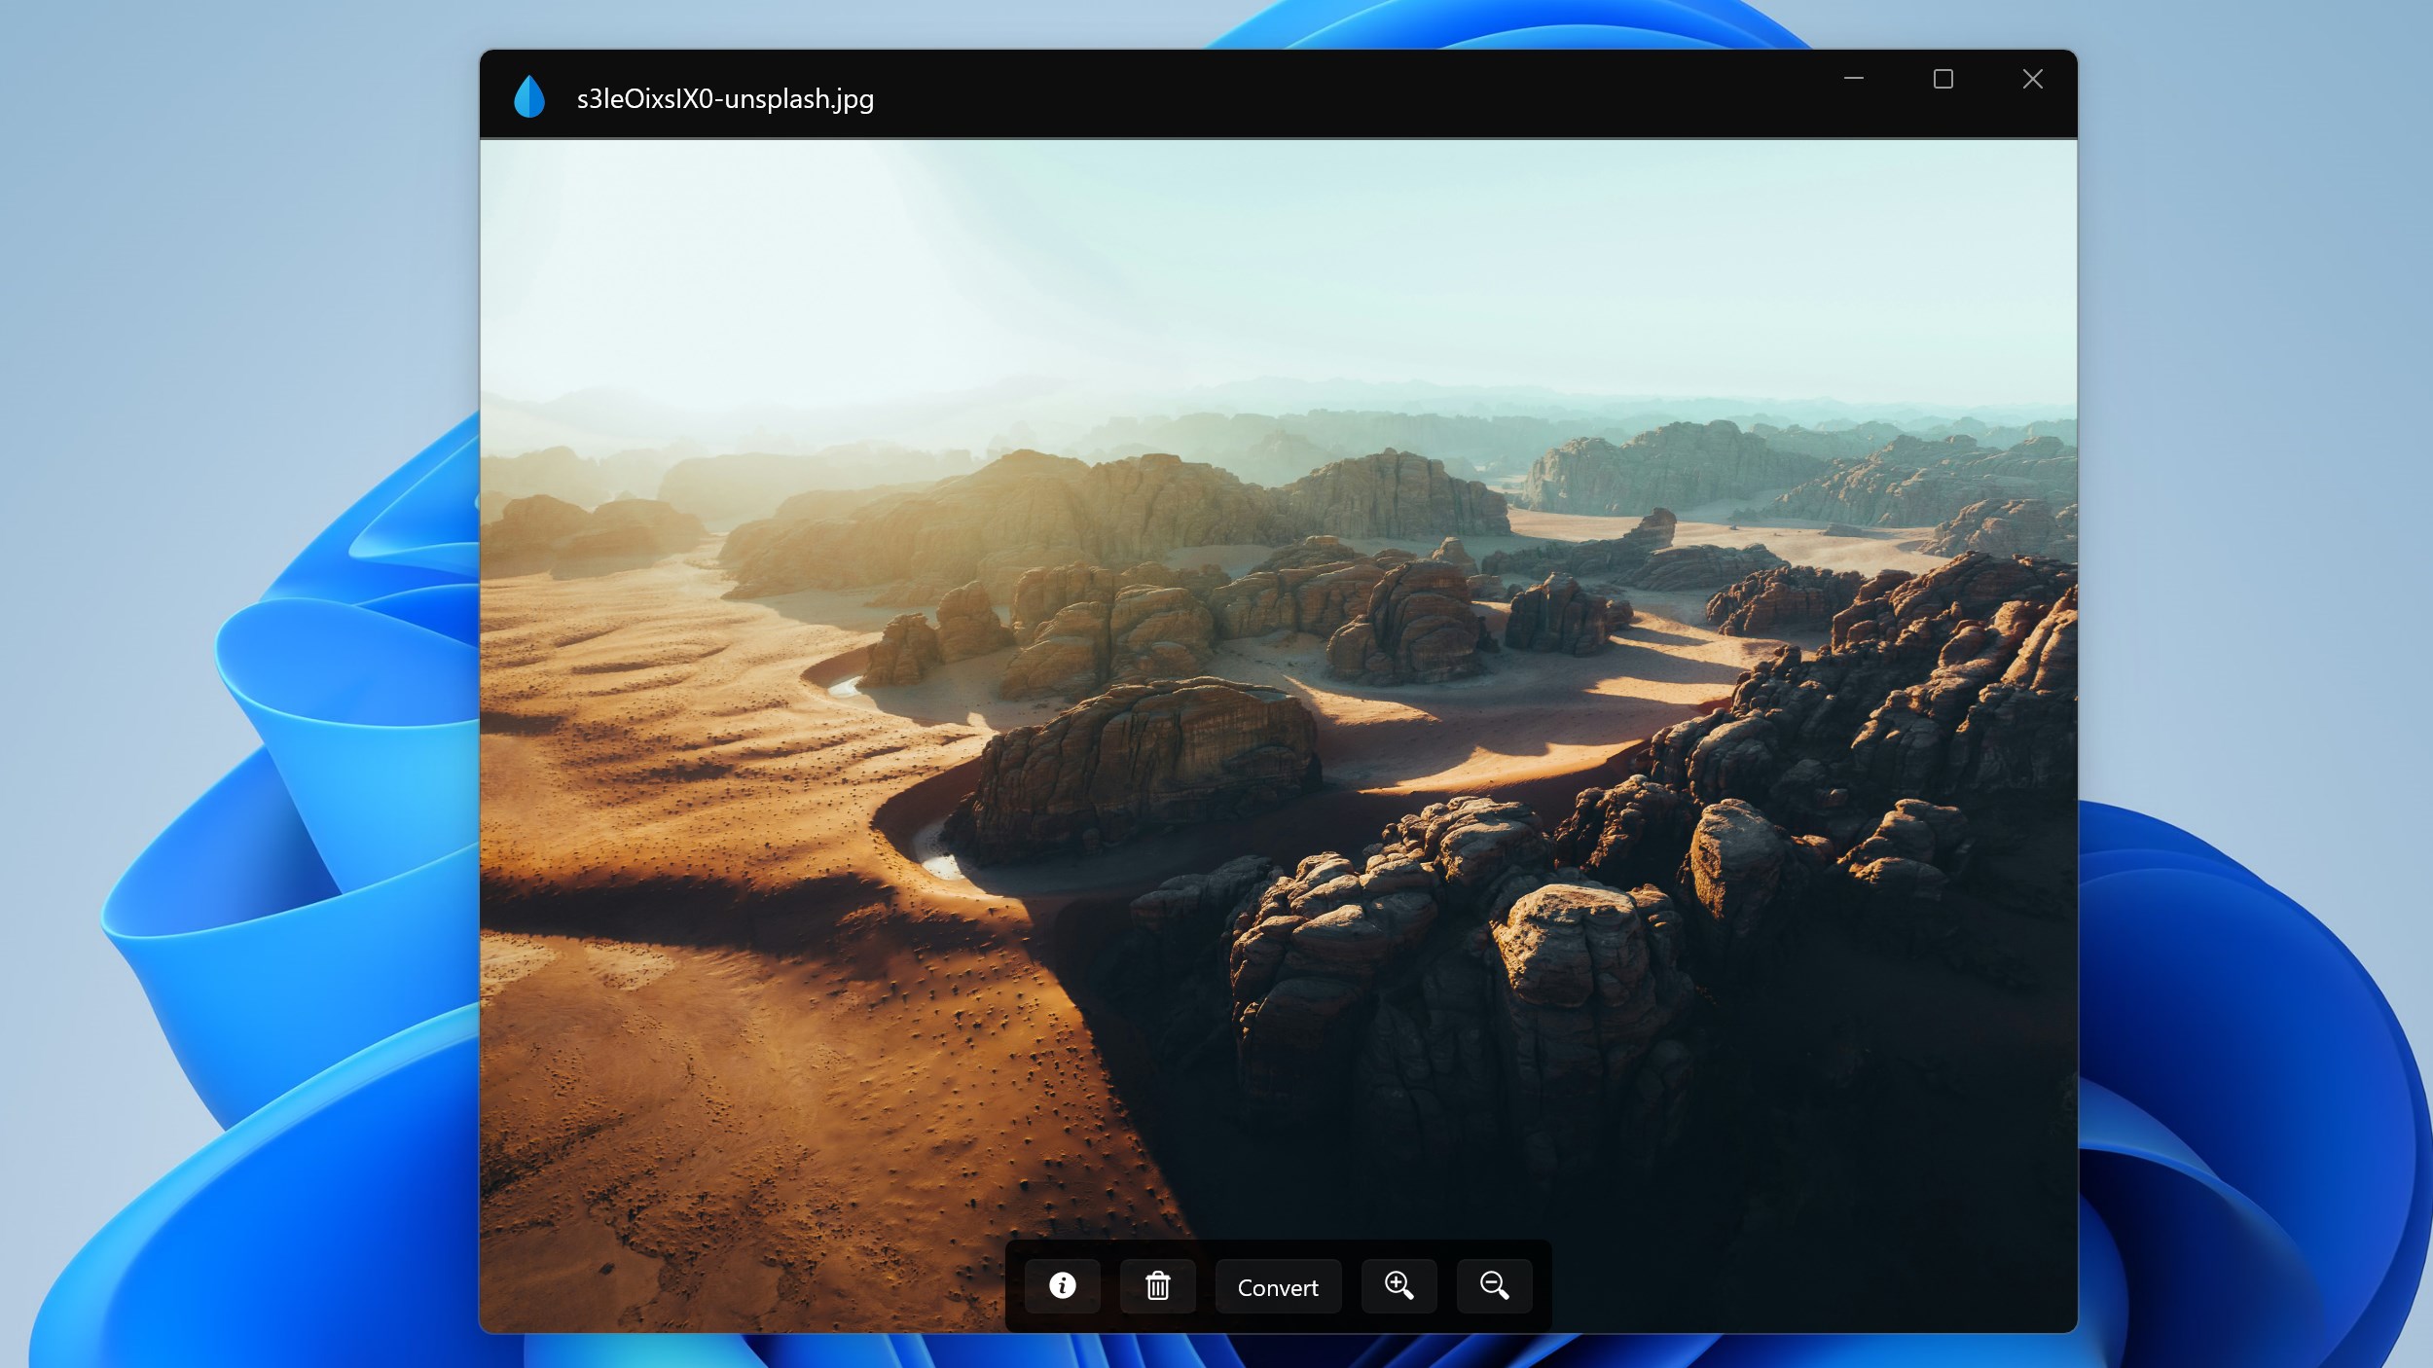Minimize the image viewer window
The width and height of the screenshot is (2433, 1368).
pyautogui.click(x=1853, y=79)
